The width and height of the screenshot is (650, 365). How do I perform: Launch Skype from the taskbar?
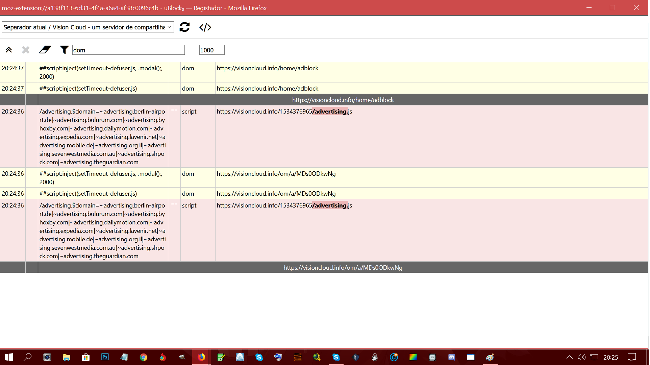pyautogui.click(x=259, y=357)
